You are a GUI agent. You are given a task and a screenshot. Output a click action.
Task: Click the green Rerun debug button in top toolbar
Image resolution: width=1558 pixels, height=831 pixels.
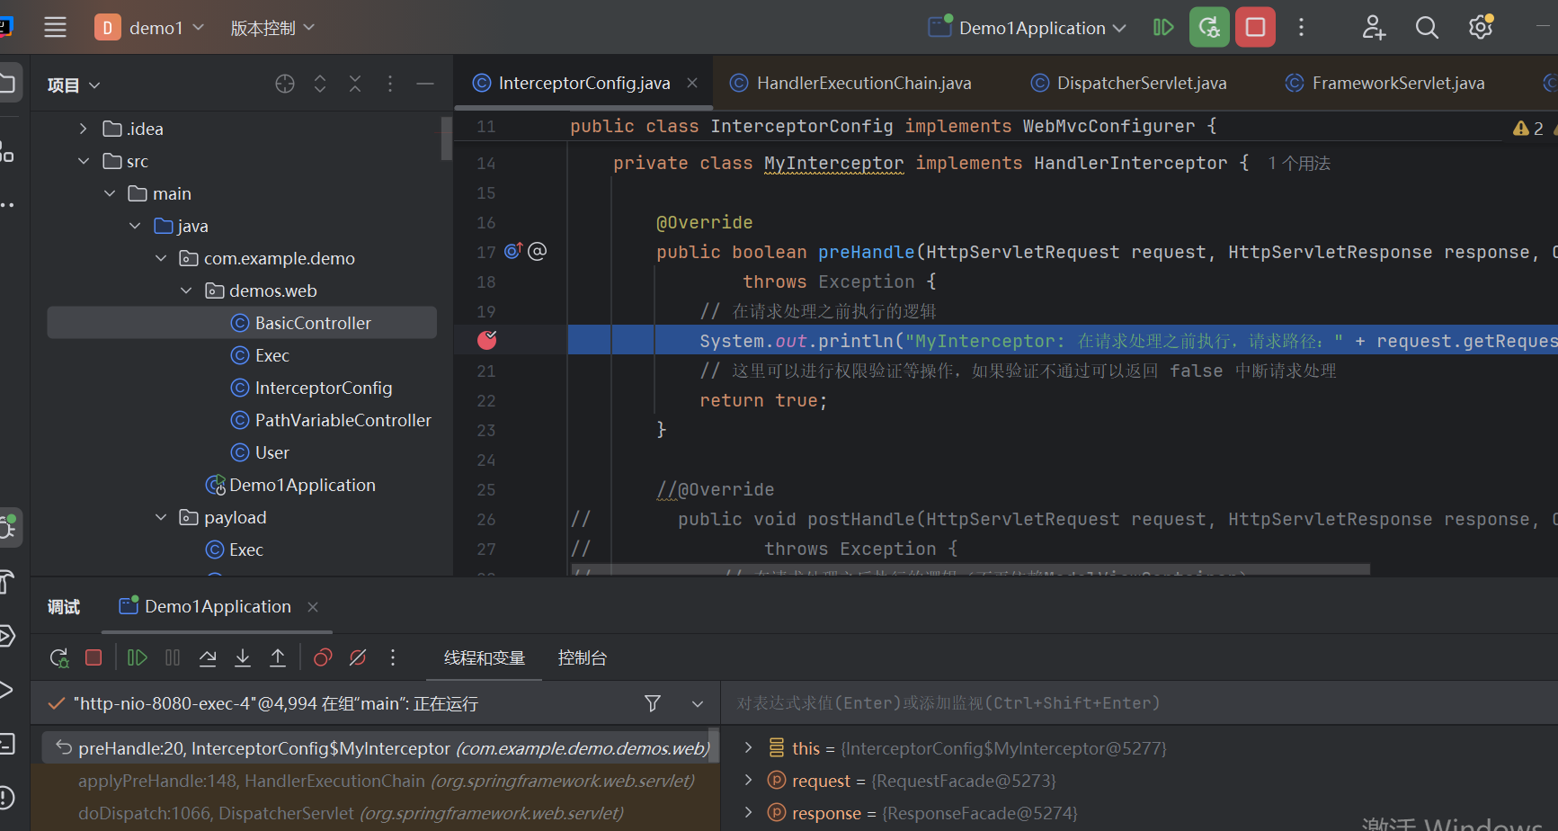click(1209, 28)
